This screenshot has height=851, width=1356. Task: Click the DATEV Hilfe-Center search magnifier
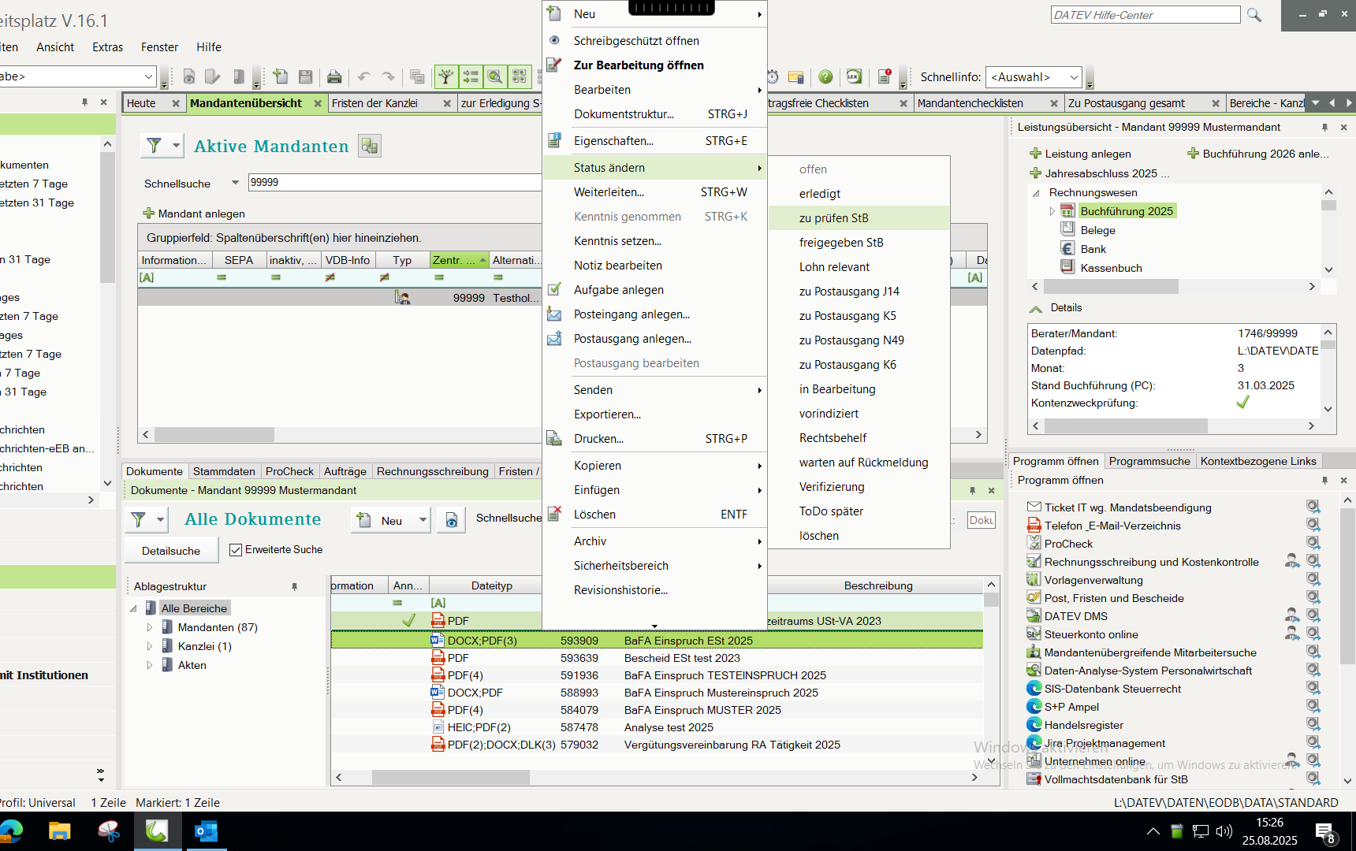1254,15
